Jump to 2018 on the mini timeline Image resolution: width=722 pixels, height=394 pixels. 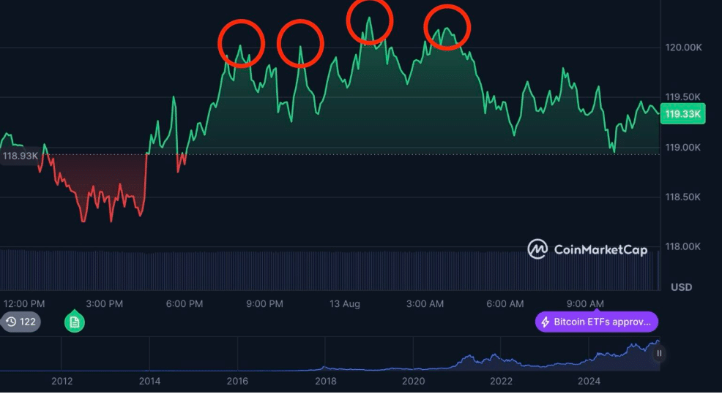pyautogui.click(x=326, y=381)
